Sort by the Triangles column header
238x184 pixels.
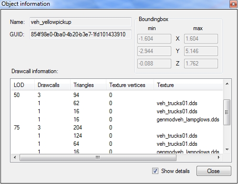click(88, 85)
